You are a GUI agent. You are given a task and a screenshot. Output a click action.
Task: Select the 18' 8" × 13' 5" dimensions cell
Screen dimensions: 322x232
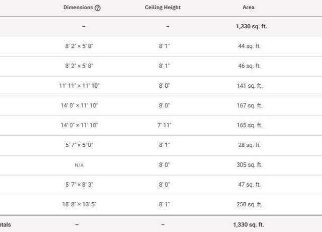tap(79, 204)
